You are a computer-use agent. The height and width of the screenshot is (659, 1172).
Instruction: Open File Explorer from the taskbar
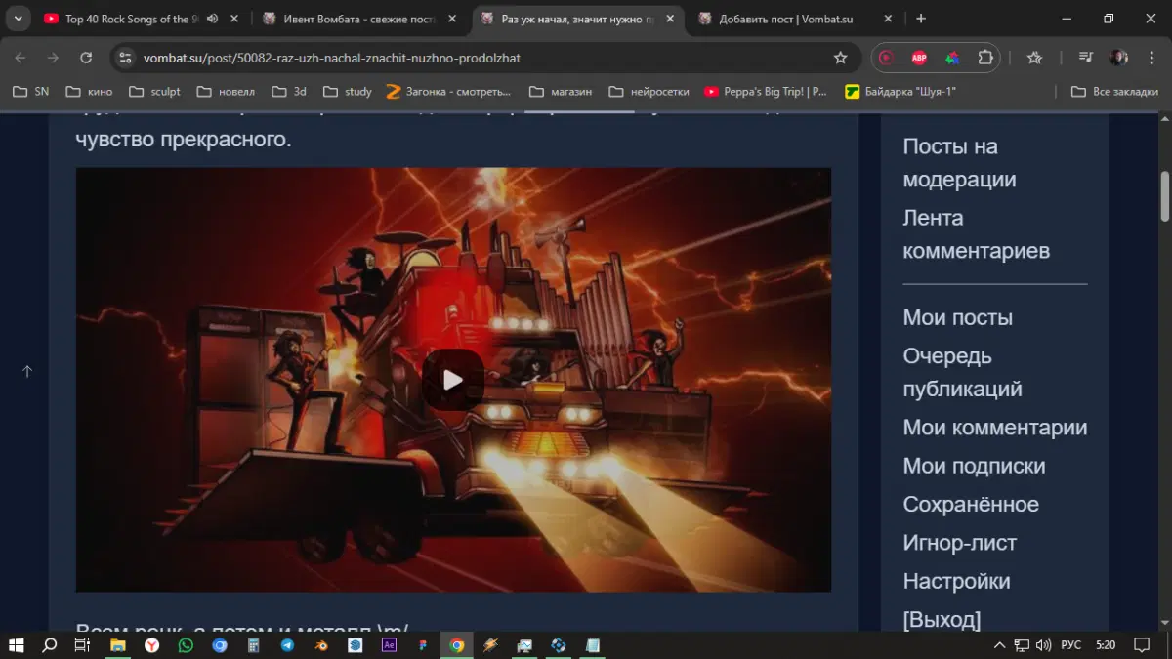point(118,645)
